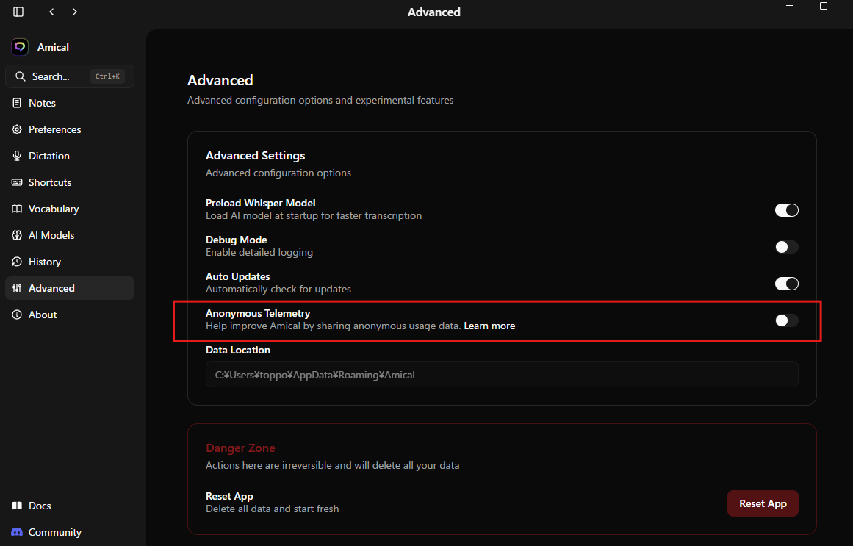853x546 pixels.
Task: Open Shortcuts via its keyboard icon
Action: tap(17, 182)
